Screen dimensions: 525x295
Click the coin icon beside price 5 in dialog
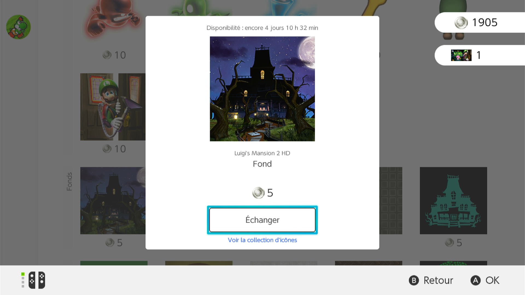click(x=258, y=193)
